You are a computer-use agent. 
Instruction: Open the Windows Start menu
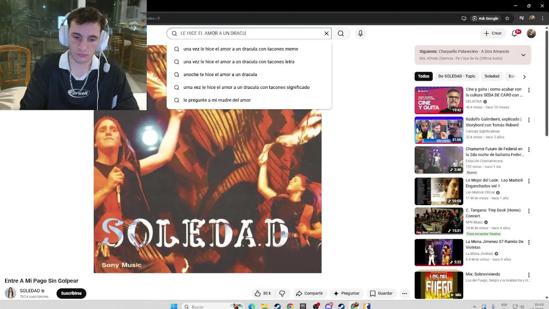pyautogui.click(x=174, y=306)
